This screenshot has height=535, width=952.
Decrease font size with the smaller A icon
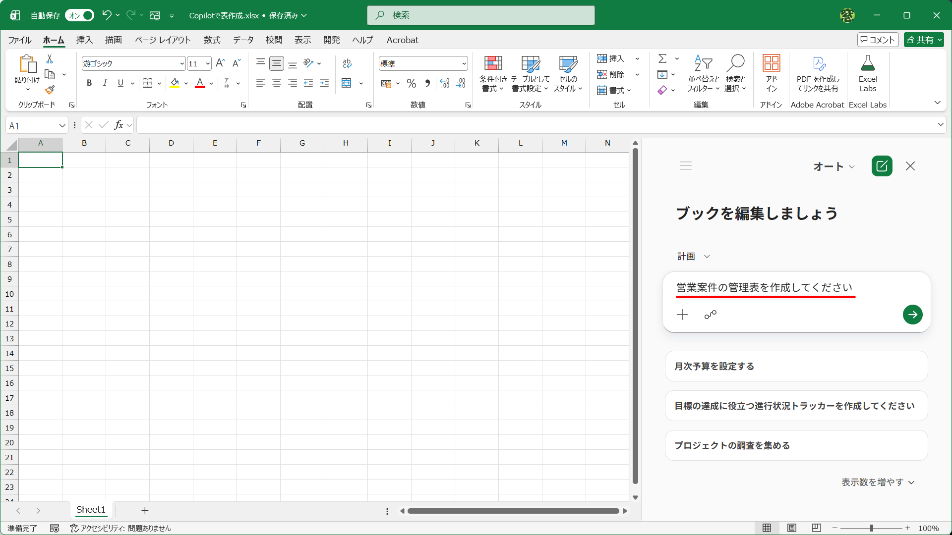pyautogui.click(x=237, y=63)
